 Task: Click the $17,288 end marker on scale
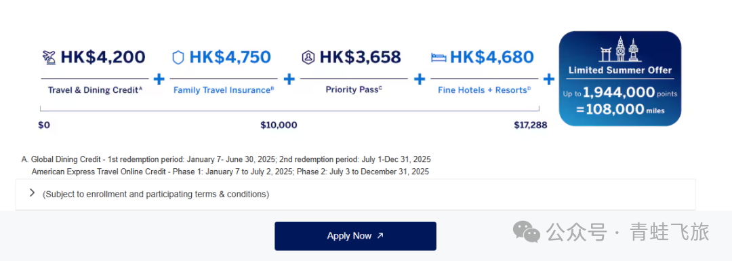pos(530,125)
